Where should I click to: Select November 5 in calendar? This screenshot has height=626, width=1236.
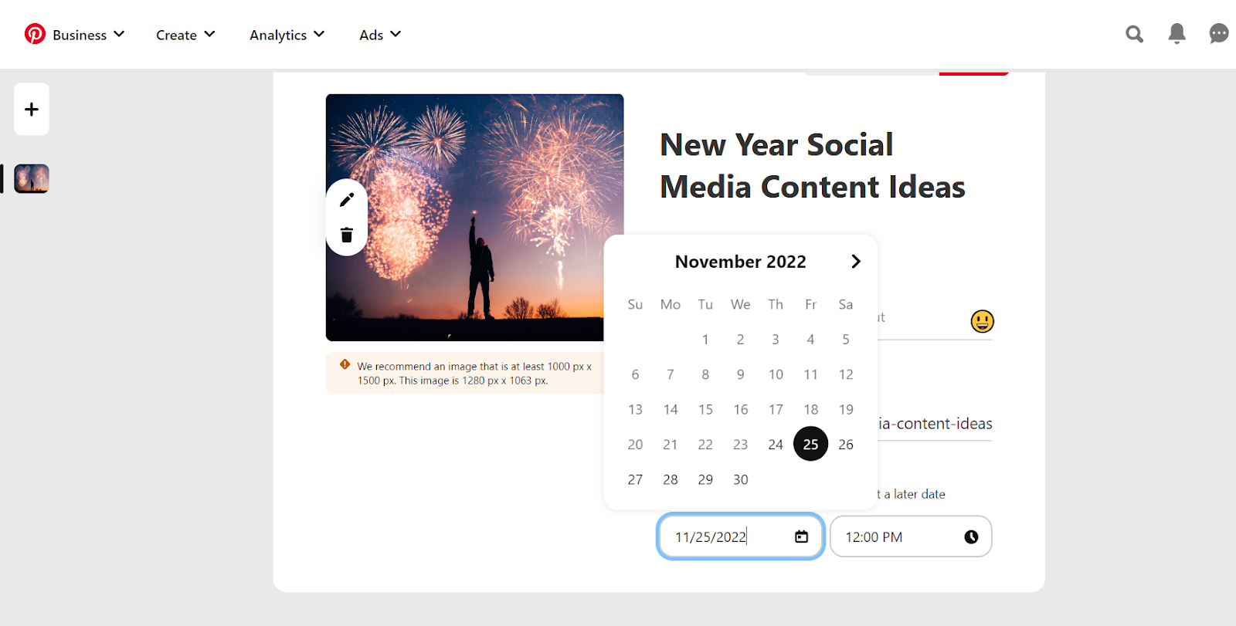point(846,340)
